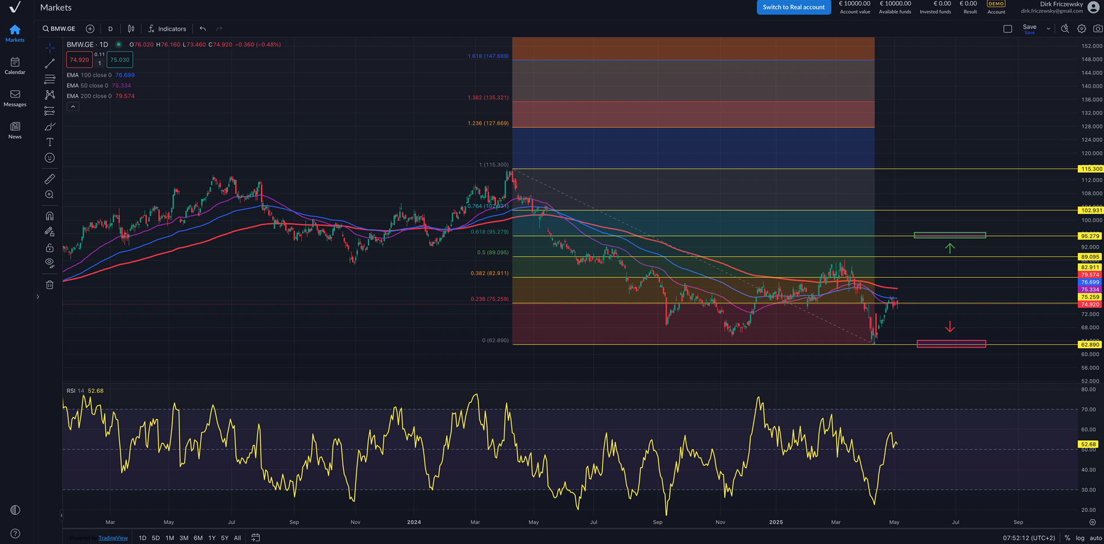Collapse the indicator legend chevron
Image resolution: width=1104 pixels, height=544 pixels.
click(73, 107)
